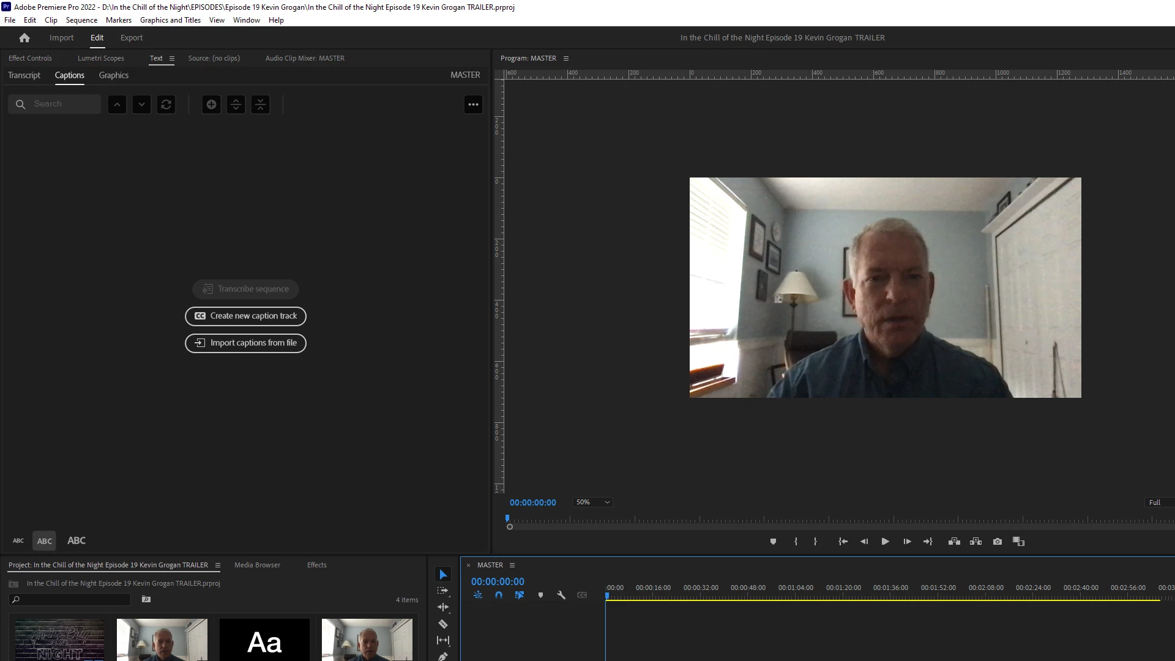Viewport: 1175px width, 661px height.
Task: Toggle Linked Selection in timeline
Action: coord(520,595)
